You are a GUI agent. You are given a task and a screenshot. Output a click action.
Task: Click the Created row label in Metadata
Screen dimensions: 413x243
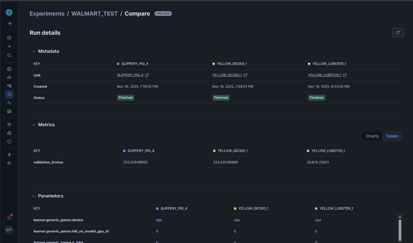click(x=40, y=86)
